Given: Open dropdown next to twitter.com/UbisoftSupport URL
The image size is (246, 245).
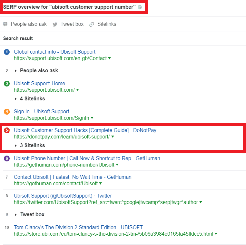Looking at the screenshot, I should point(201,202).
